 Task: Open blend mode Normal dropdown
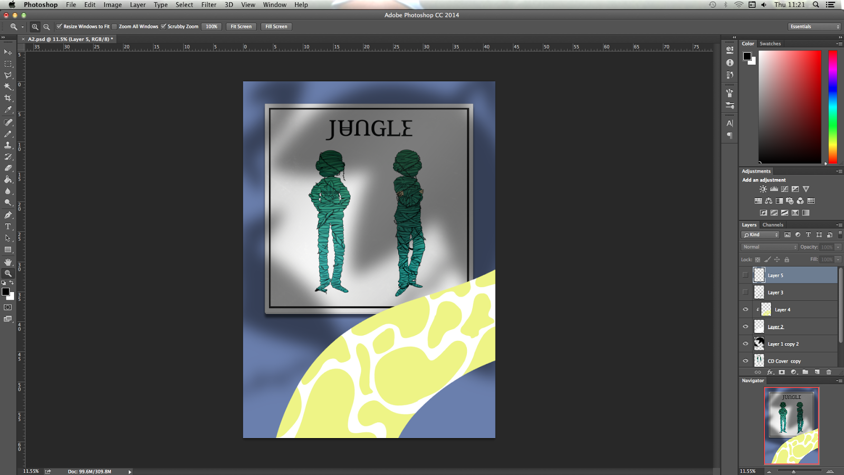pos(770,247)
